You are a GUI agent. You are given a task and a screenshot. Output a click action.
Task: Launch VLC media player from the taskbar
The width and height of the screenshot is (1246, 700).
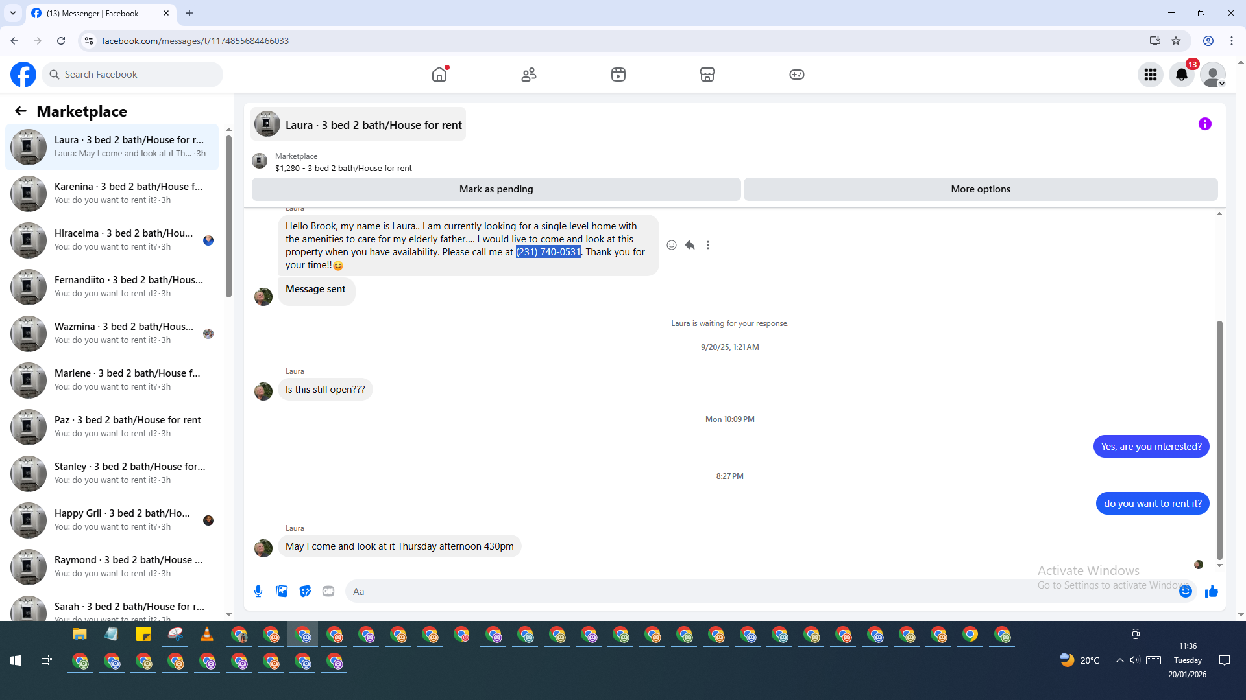pos(207,635)
